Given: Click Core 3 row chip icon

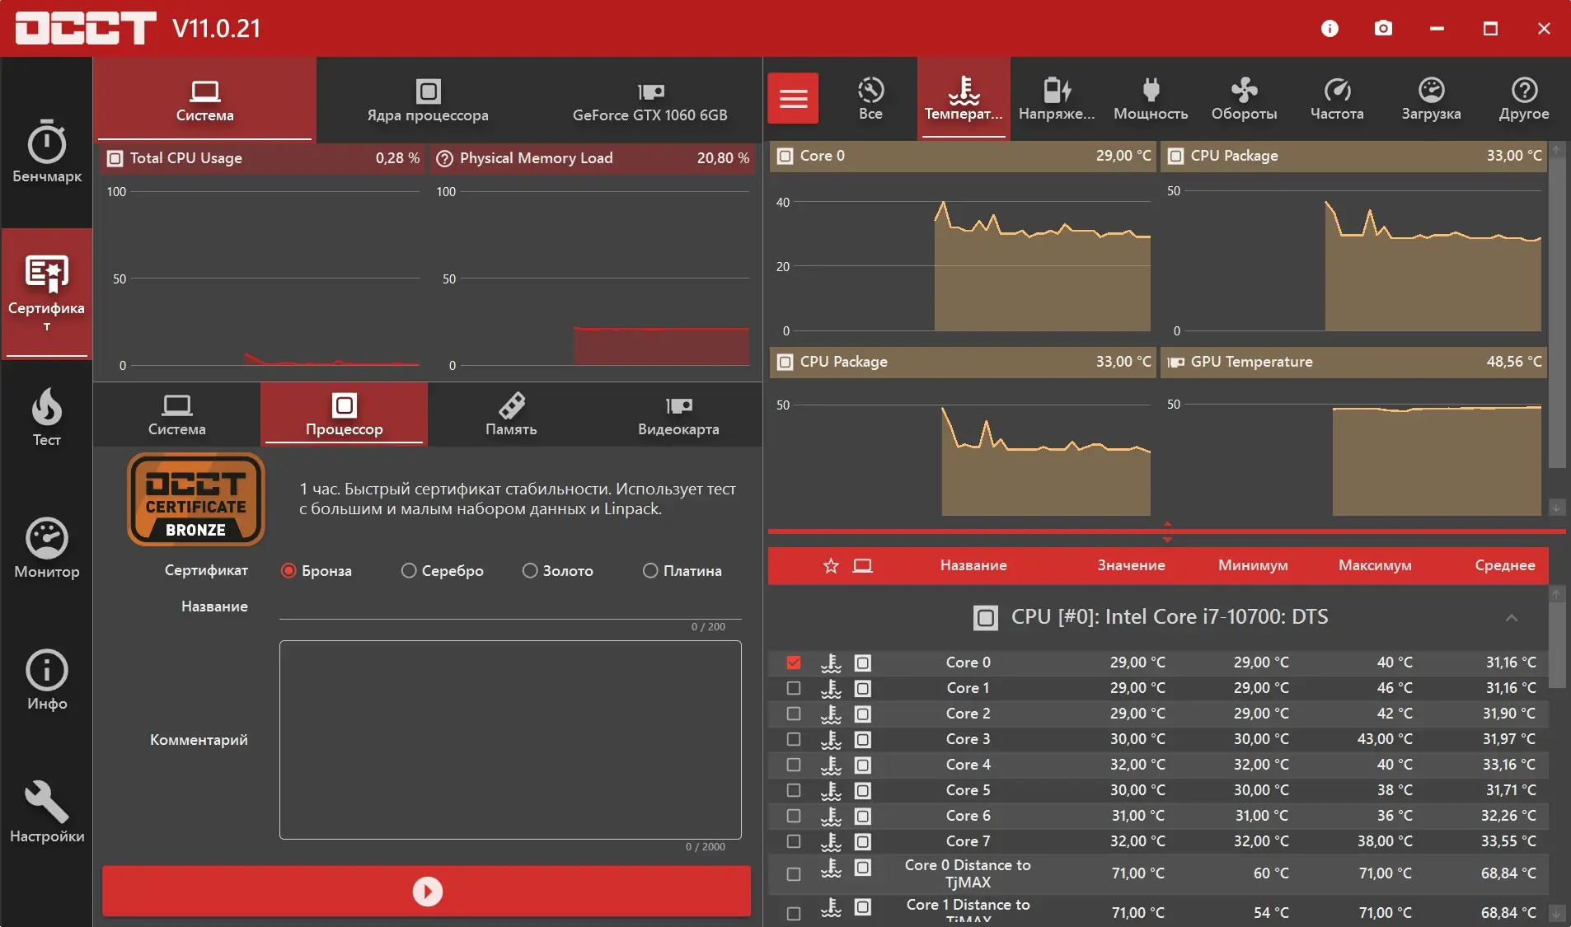Looking at the screenshot, I should (863, 739).
